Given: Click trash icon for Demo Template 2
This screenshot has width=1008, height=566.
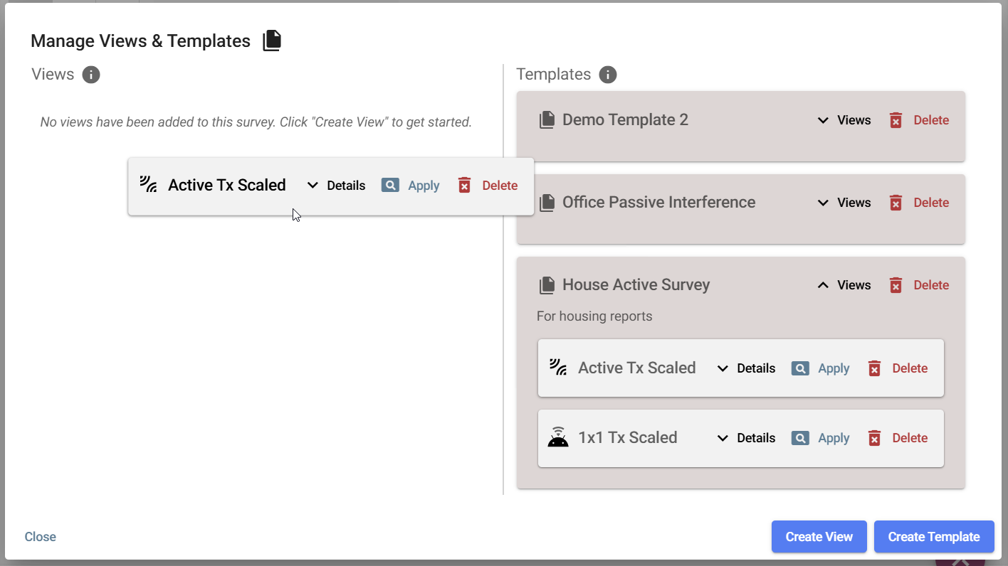Looking at the screenshot, I should 896,120.
